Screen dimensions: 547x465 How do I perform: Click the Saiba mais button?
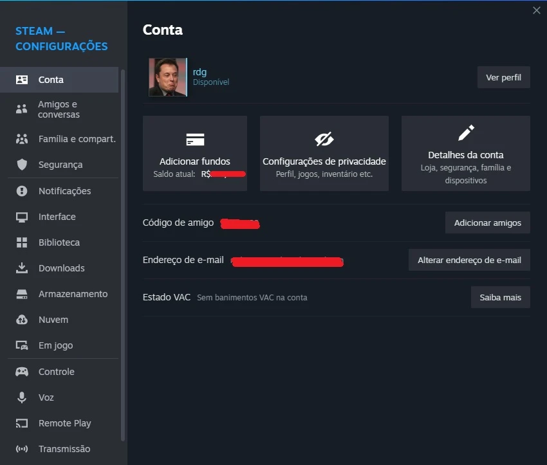pyautogui.click(x=500, y=297)
